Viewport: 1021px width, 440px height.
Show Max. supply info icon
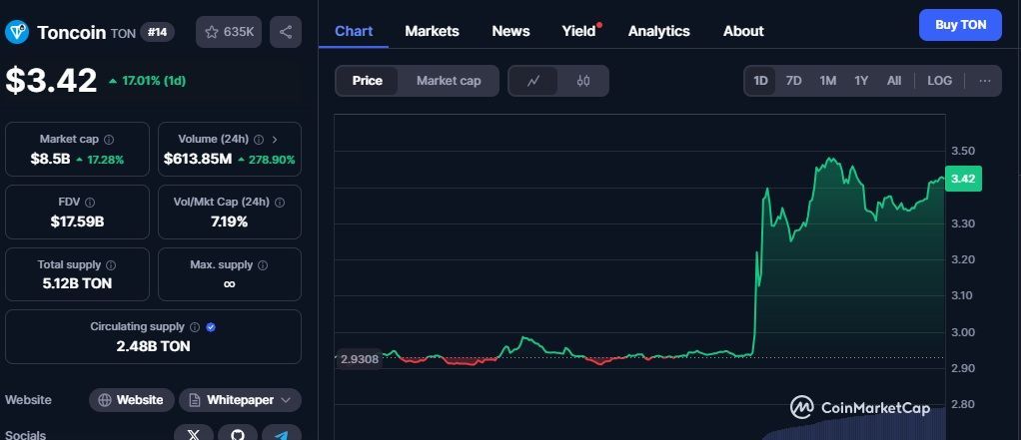click(263, 265)
